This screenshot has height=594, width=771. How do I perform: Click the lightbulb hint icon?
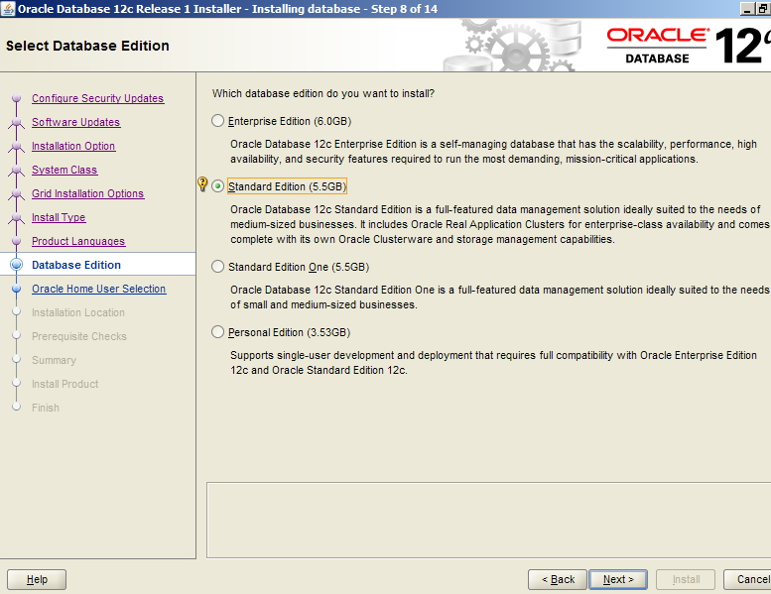point(202,183)
